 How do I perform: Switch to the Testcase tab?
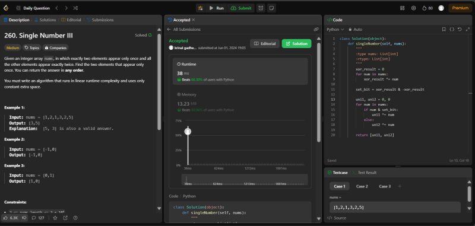point(337,173)
